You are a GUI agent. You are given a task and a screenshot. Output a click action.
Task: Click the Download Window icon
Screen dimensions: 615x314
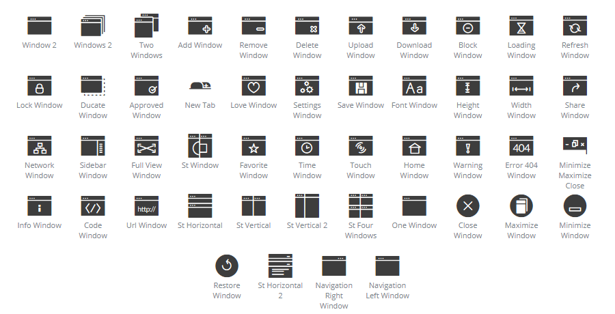(x=414, y=26)
